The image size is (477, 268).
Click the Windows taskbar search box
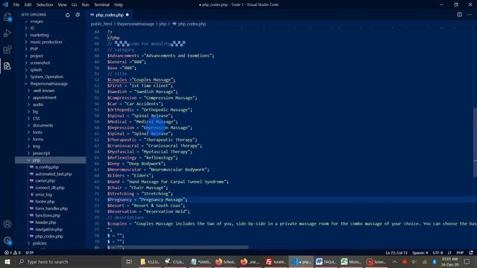point(68,261)
